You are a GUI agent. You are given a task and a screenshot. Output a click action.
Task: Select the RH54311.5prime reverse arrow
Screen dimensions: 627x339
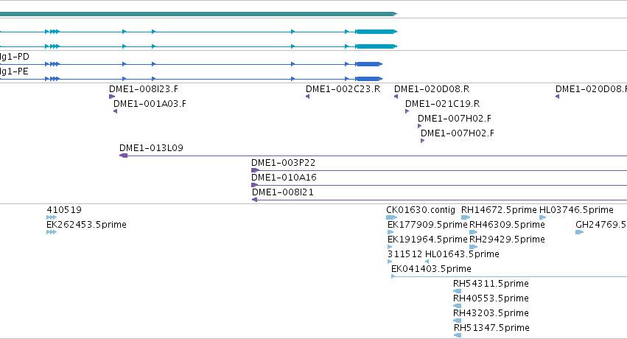point(457,291)
